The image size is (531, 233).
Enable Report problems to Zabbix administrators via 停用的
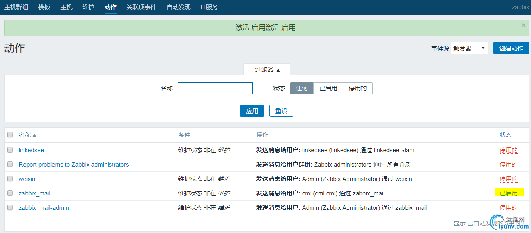pos(508,165)
